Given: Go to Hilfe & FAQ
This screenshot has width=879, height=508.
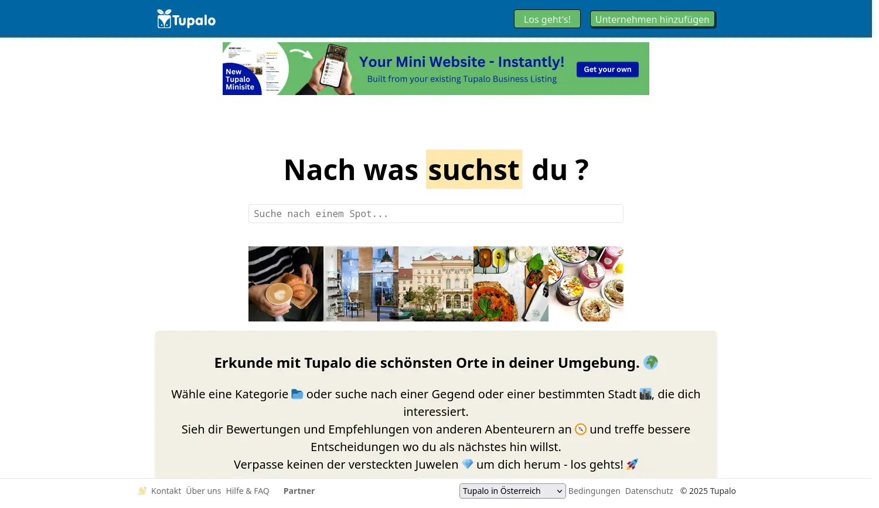Looking at the screenshot, I should point(247,491).
